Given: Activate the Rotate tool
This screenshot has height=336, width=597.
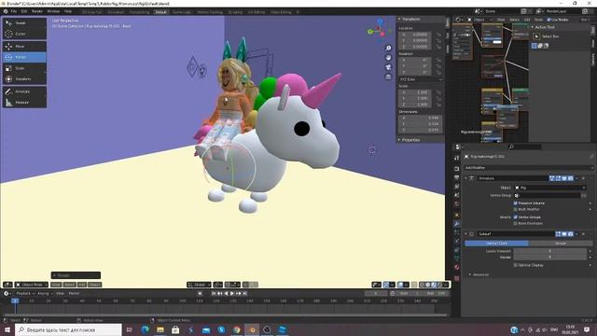Looking at the screenshot, I should (x=25, y=57).
